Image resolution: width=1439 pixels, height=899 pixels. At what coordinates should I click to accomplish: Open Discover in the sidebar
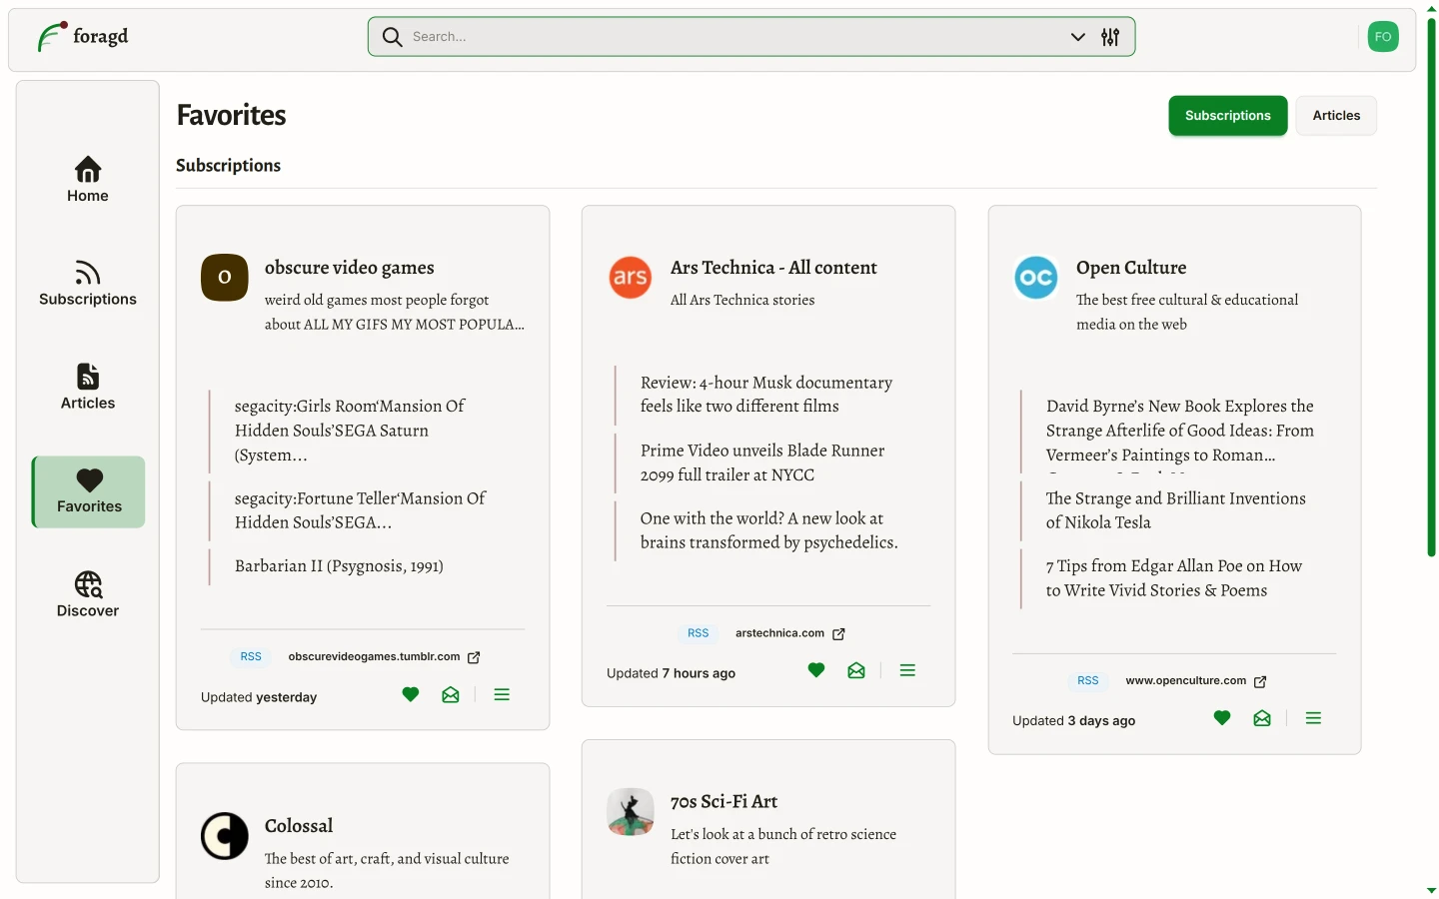coord(88,595)
